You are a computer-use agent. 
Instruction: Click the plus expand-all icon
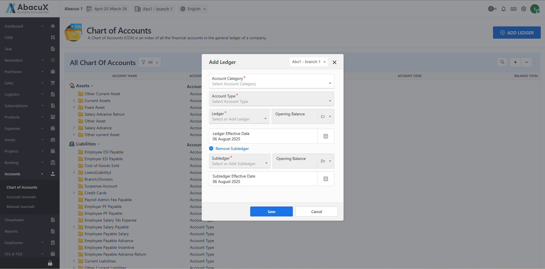pyautogui.click(x=515, y=62)
